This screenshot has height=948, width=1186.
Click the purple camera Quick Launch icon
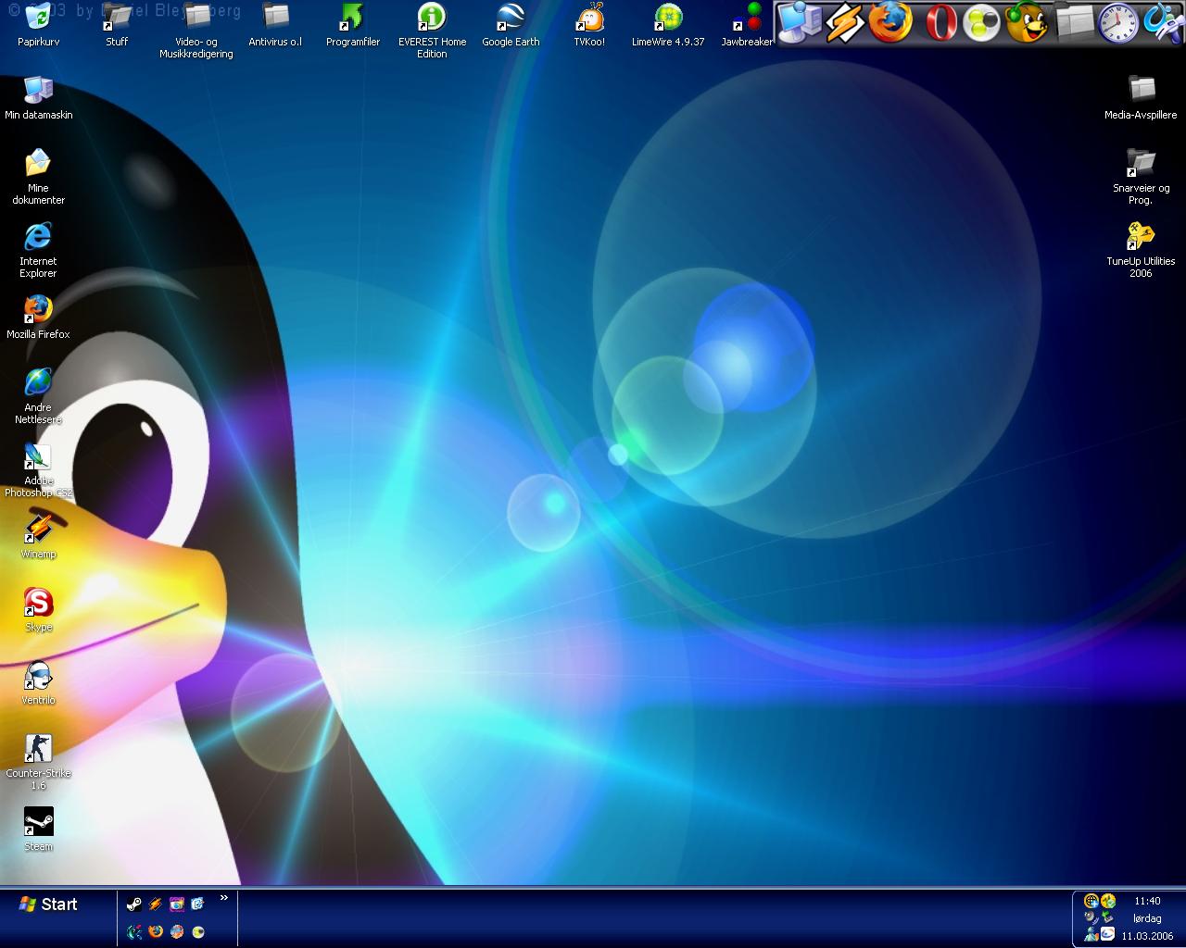click(x=177, y=904)
